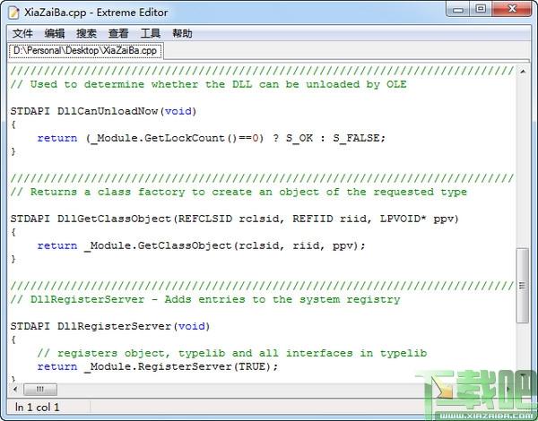Close the Extreme Editor window
Viewport: 538px width, 421px height.
point(512,9)
